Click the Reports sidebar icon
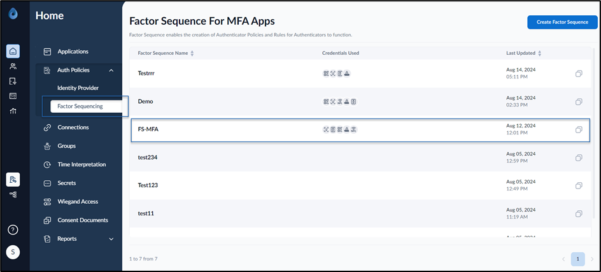Viewport: 601px width, 272px height. [x=47, y=239]
